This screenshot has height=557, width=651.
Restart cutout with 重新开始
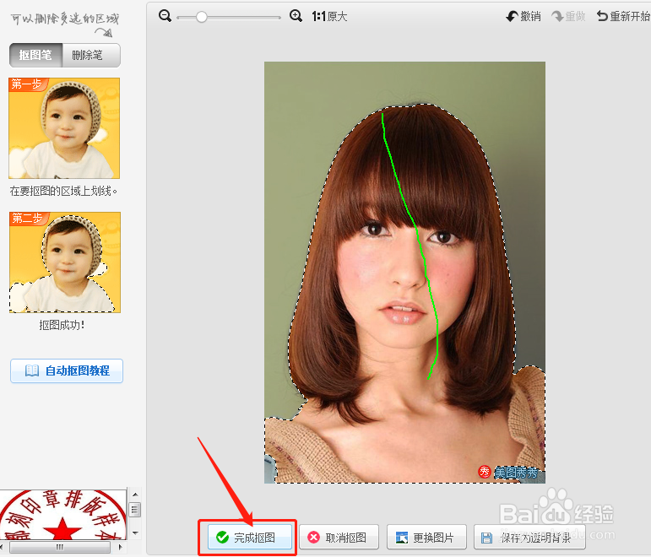tap(623, 16)
